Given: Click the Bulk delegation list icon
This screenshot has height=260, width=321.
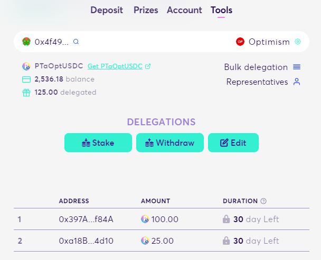Looking at the screenshot, I should tap(297, 67).
